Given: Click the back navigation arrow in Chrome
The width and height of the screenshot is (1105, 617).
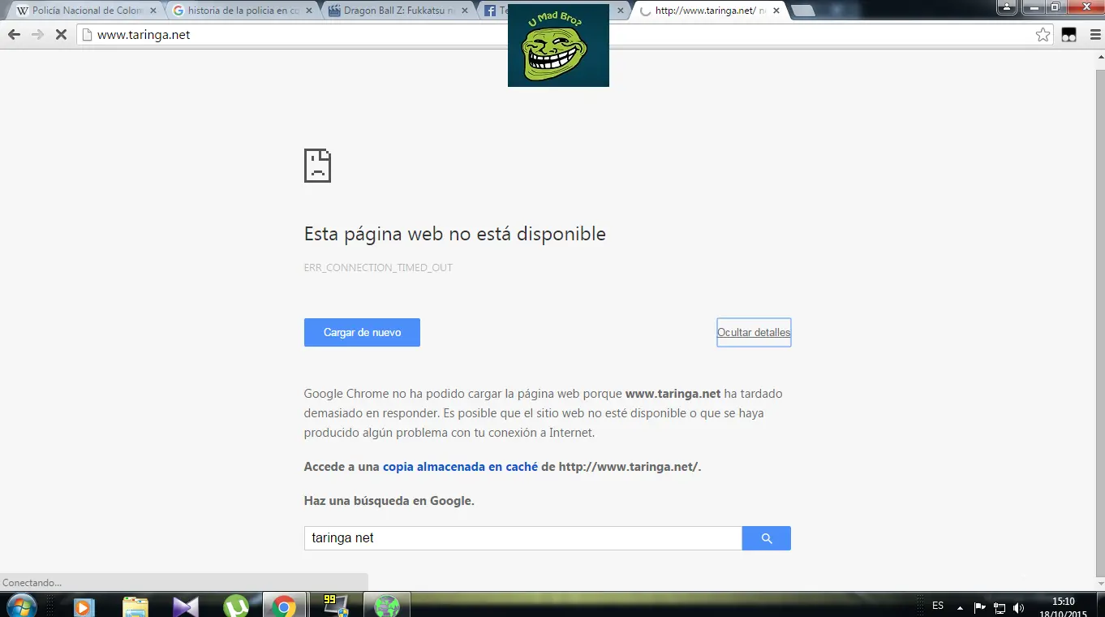Looking at the screenshot, I should tap(14, 34).
